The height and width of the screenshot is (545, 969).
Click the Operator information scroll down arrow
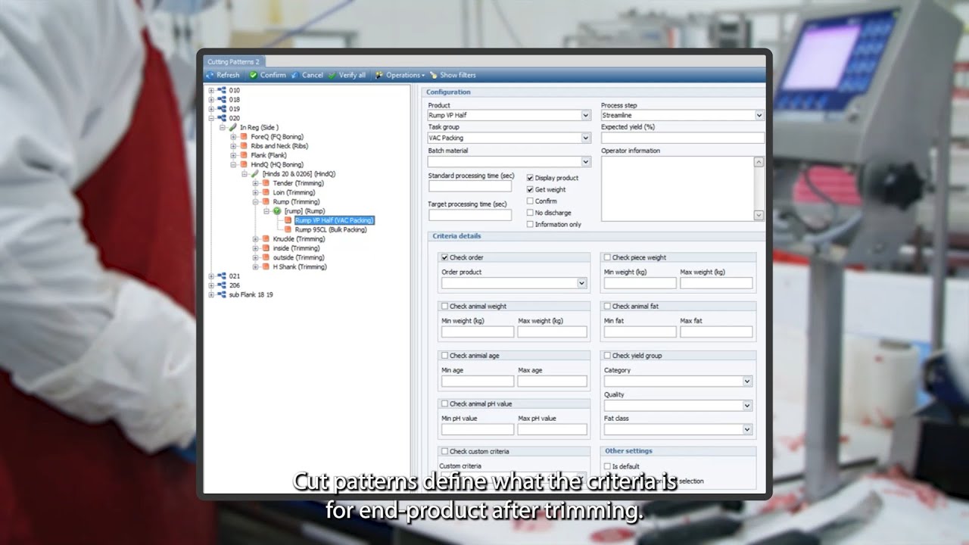[759, 216]
